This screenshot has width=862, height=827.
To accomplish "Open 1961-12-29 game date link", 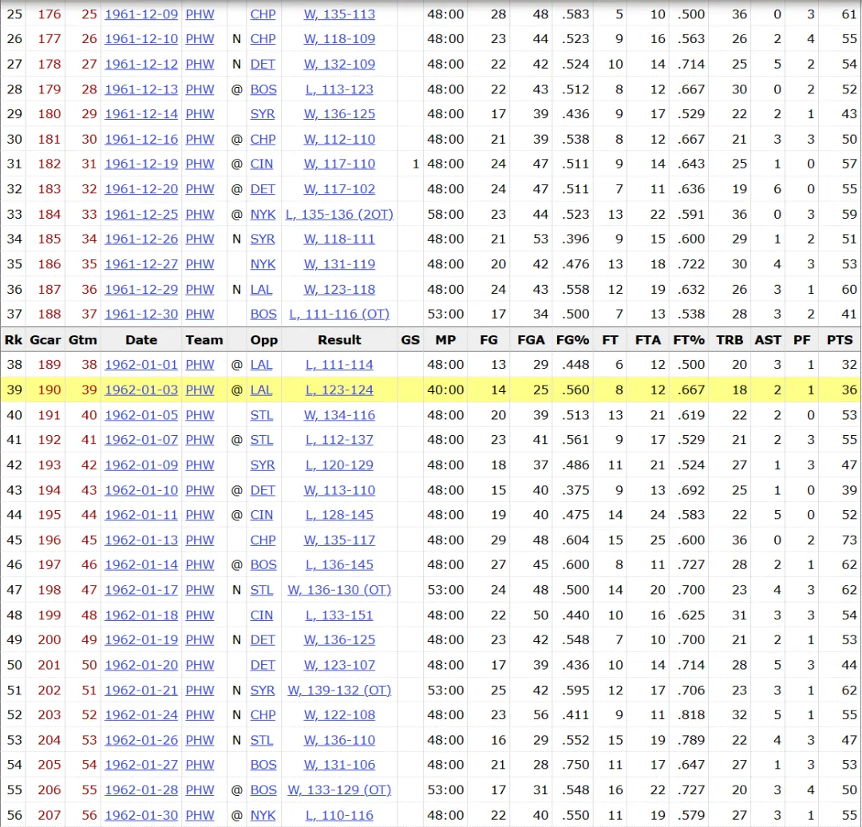I will (141, 289).
